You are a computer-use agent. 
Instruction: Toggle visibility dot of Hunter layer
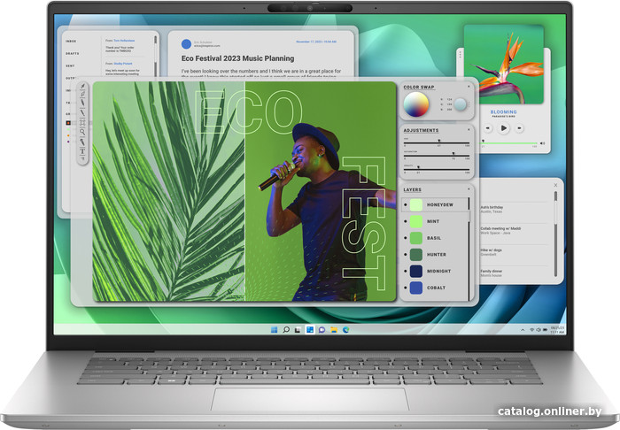click(x=406, y=255)
